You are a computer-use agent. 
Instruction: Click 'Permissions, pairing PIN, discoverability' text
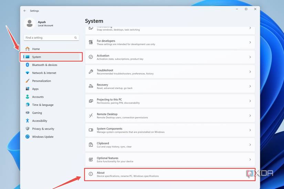[x=118, y=103]
